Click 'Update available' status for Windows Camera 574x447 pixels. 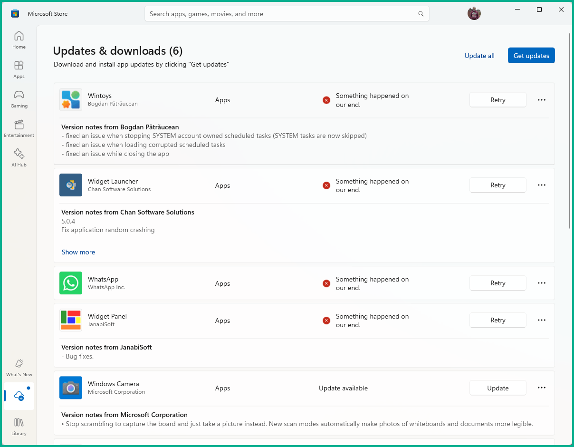(343, 388)
